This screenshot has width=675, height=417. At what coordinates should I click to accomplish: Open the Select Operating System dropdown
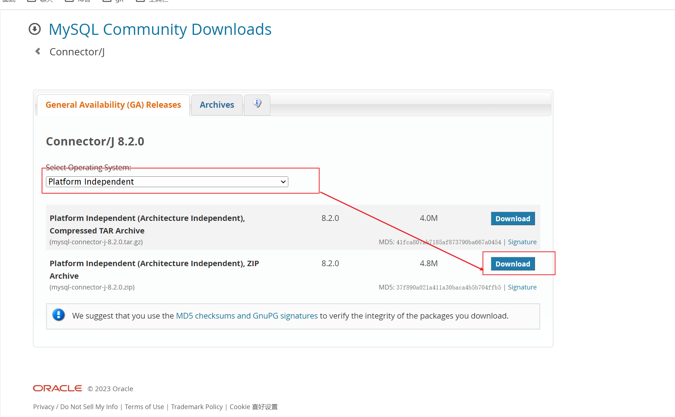(167, 182)
